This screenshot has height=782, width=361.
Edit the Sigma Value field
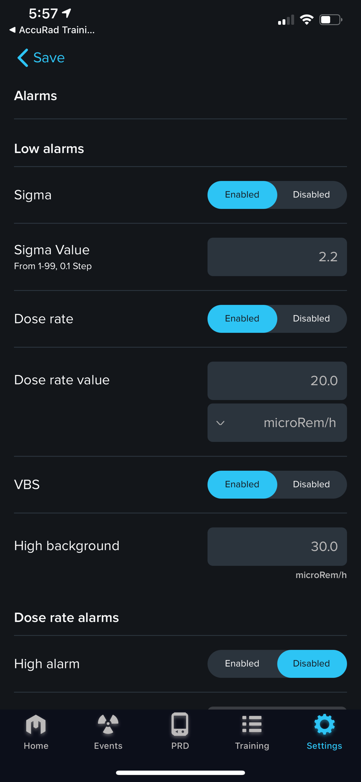pyautogui.click(x=277, y=257)
